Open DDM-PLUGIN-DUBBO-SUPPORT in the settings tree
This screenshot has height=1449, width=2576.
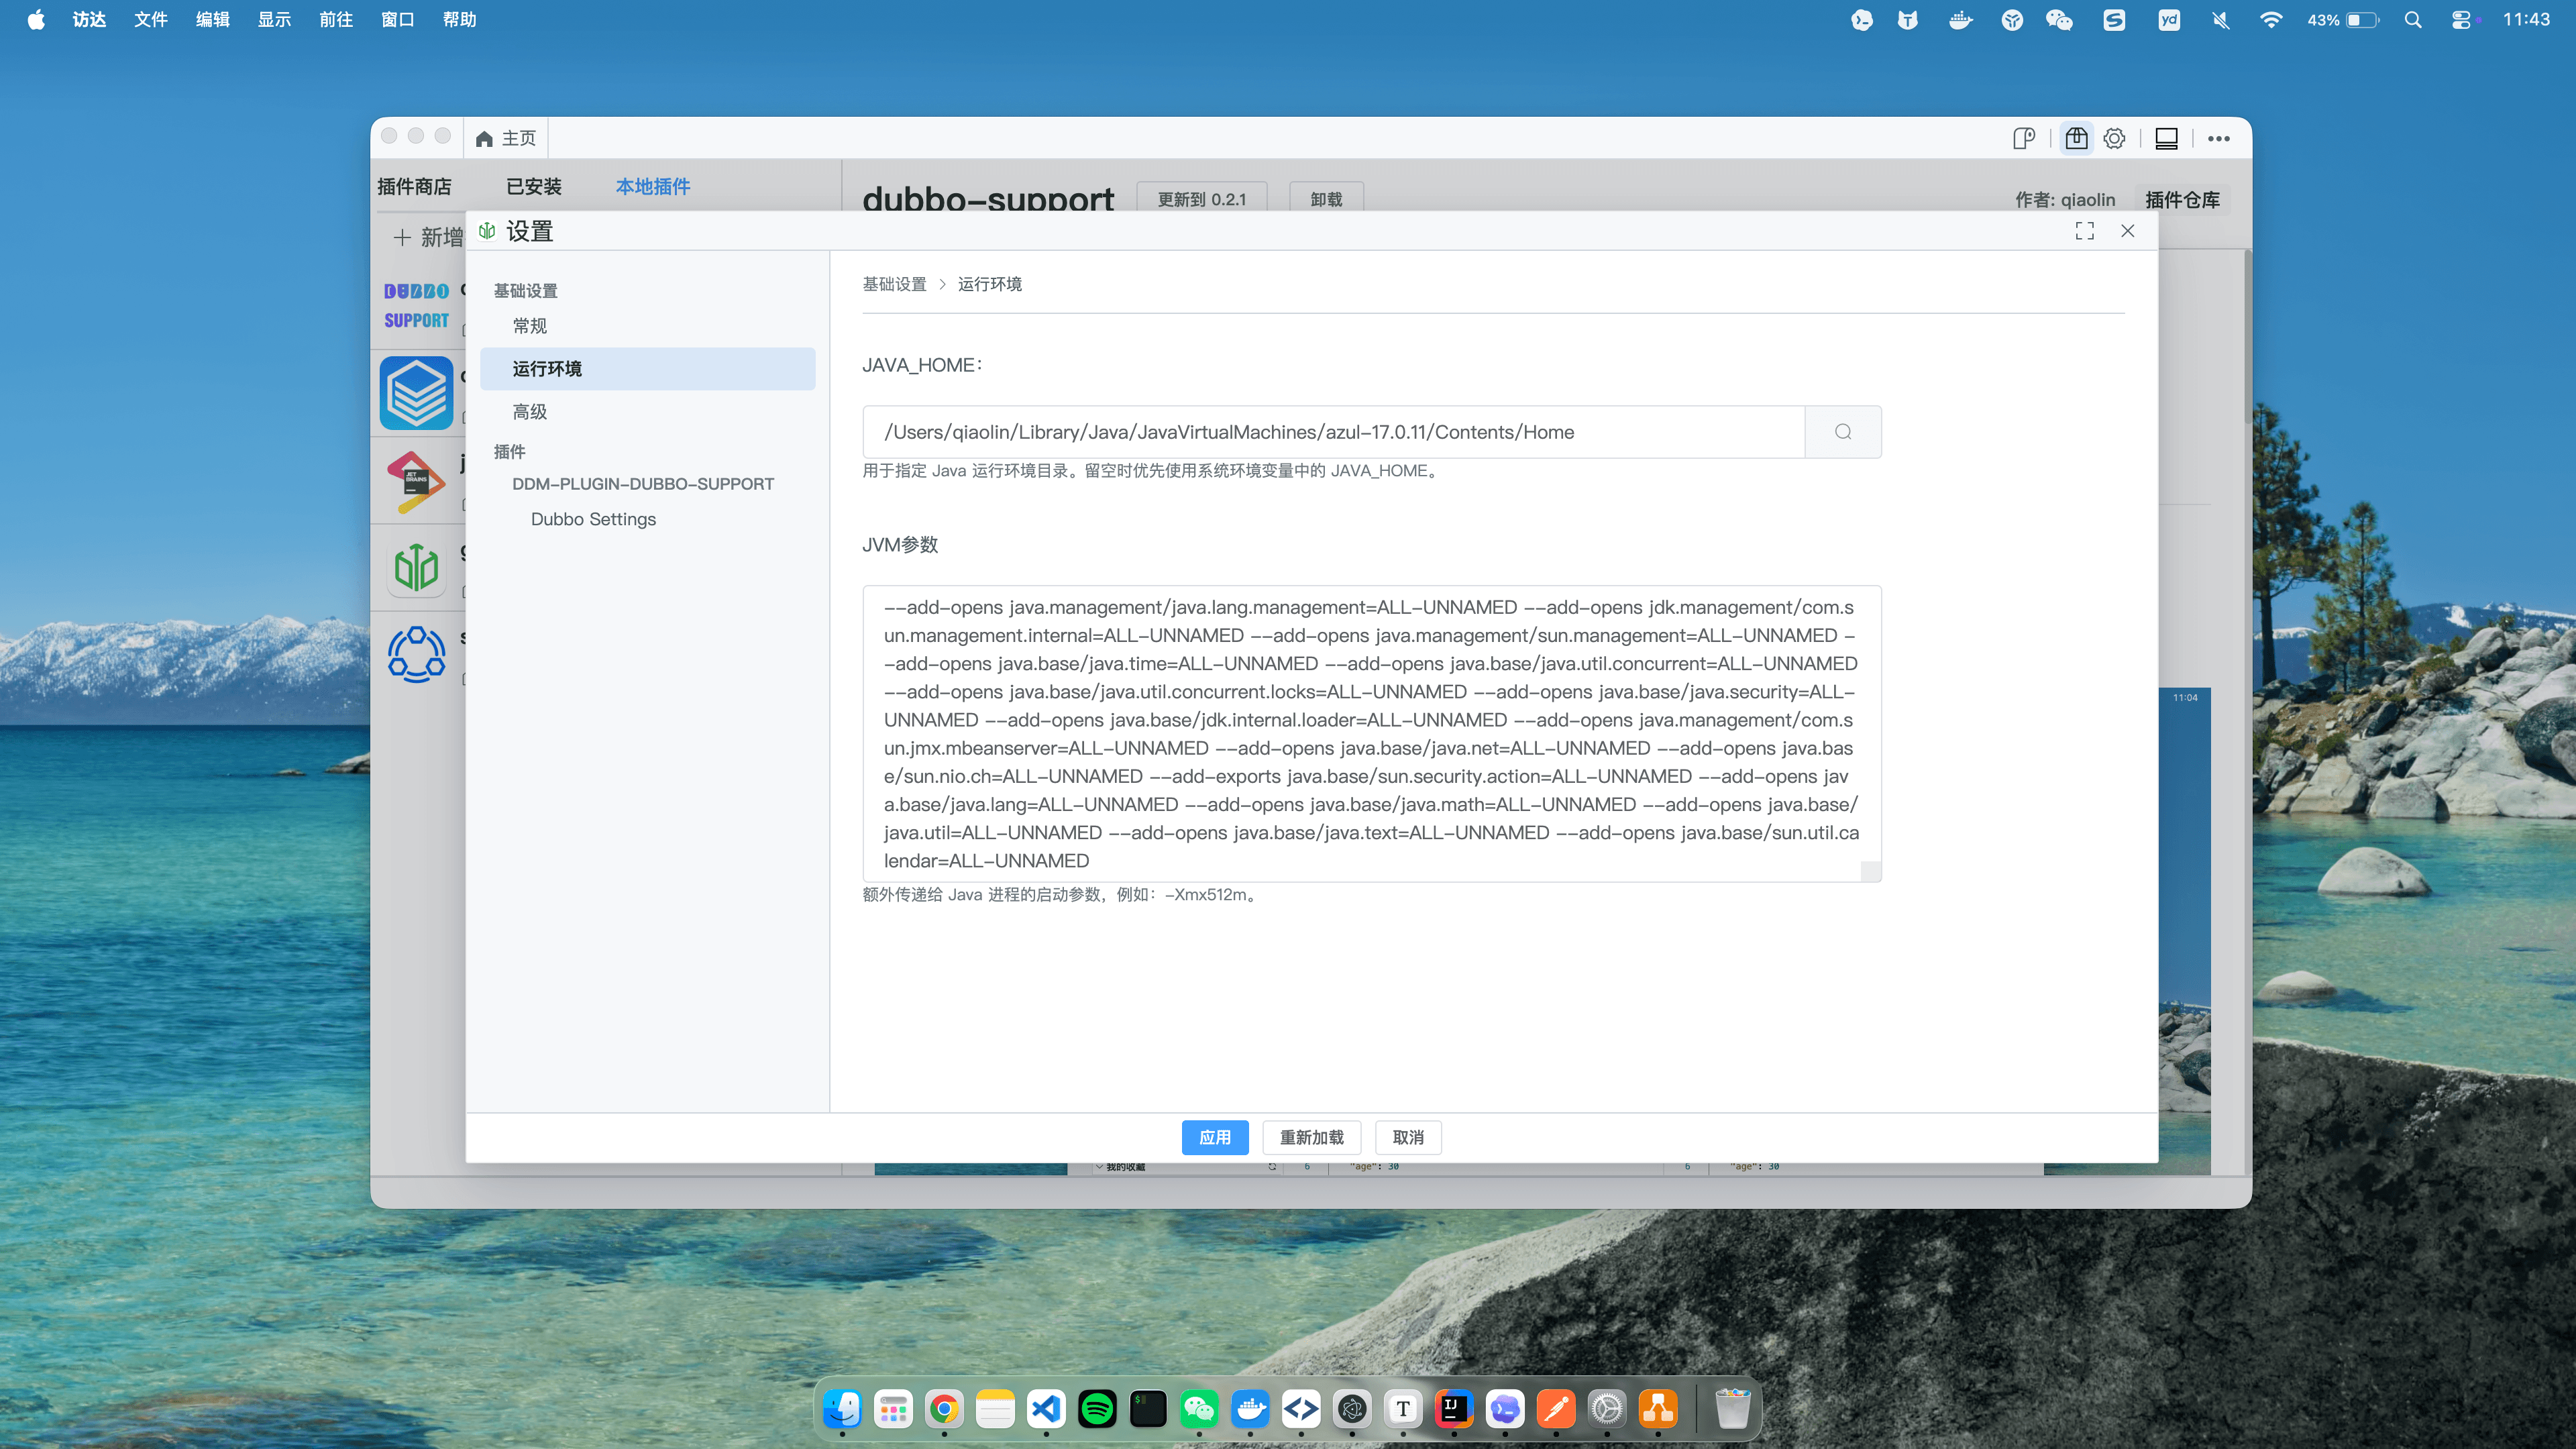(643, 484)
